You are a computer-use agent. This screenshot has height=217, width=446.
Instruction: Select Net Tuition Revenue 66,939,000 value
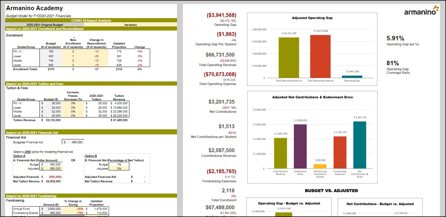(51, 181)
